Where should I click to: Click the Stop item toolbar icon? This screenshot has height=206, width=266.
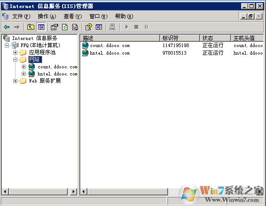point(136,27)
